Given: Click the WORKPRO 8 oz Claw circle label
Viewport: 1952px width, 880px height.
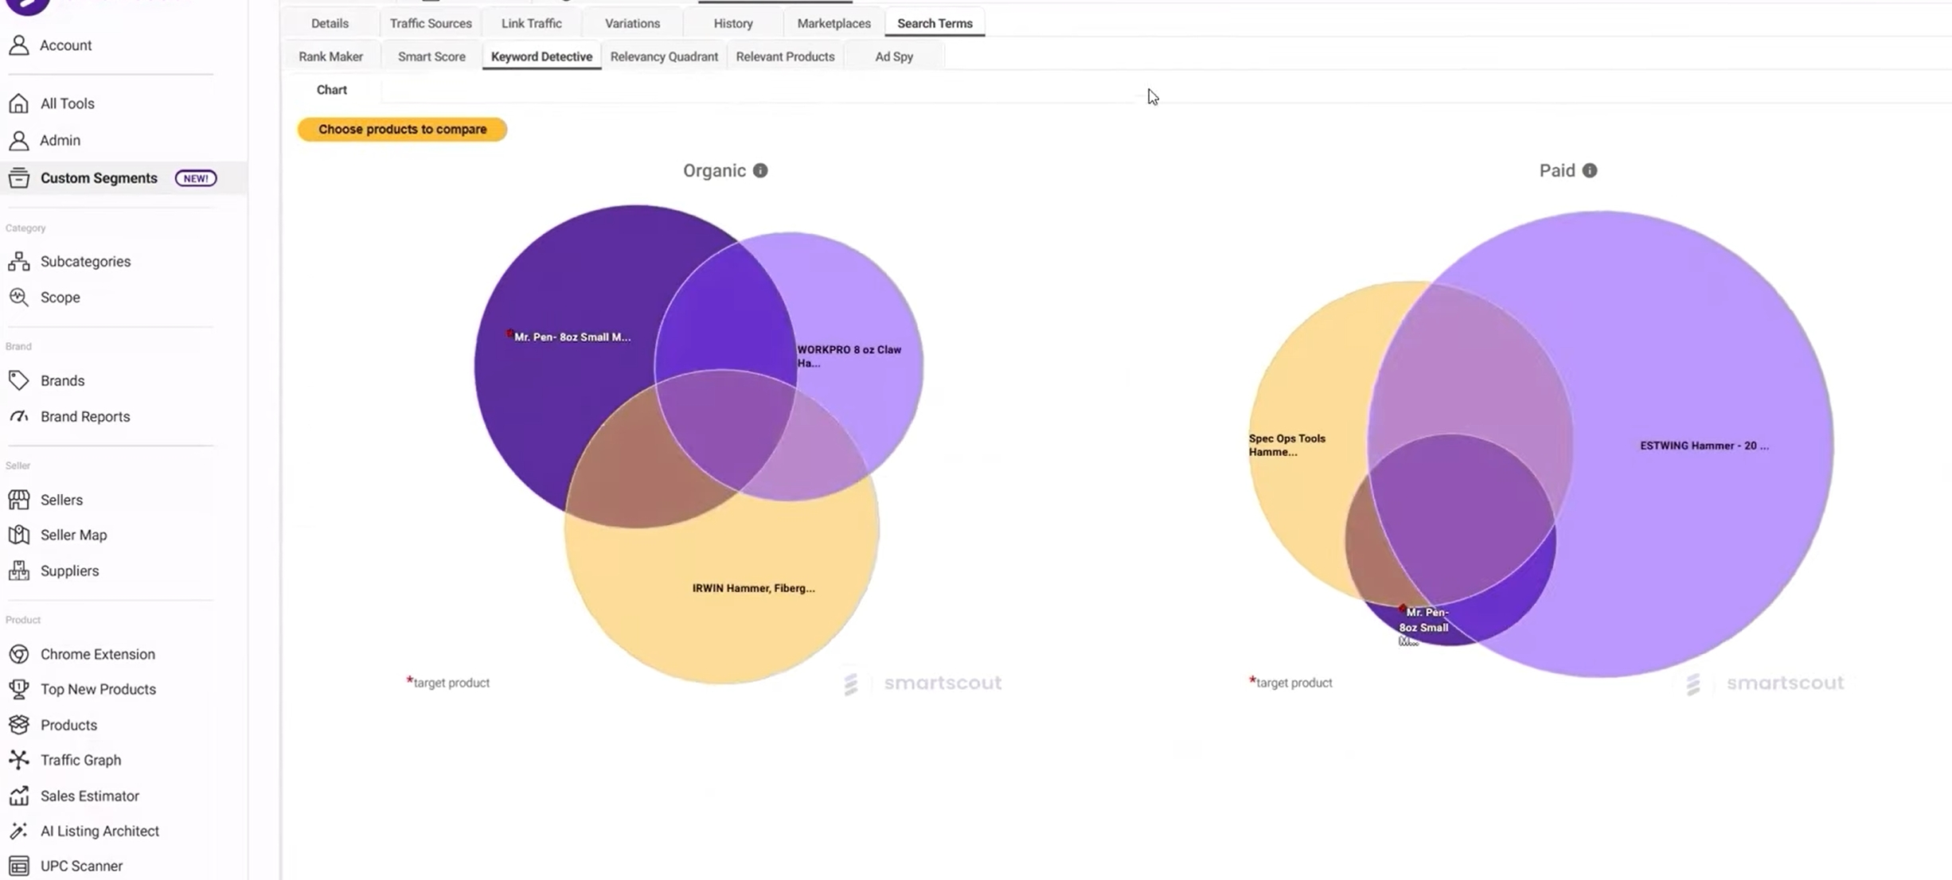Looking at the screenshot, I should [849, 356].
